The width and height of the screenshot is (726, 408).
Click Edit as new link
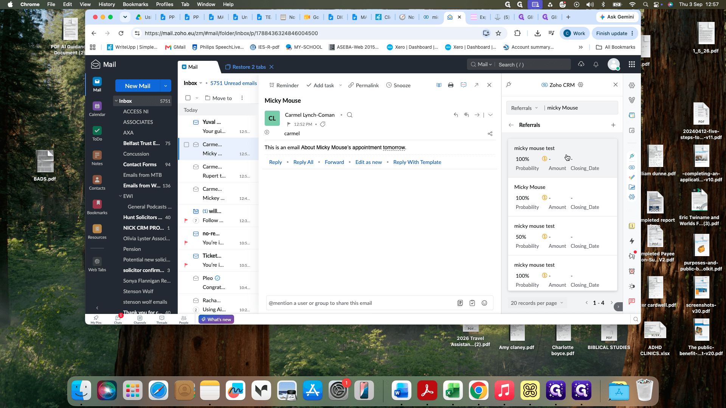(x=368, y=162)
